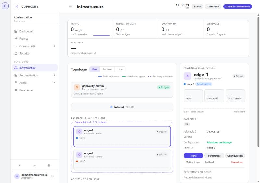This screenshot has height=183, width=260.
Task: Open Proxies from the sidebar
Action: tap(35, 38)
